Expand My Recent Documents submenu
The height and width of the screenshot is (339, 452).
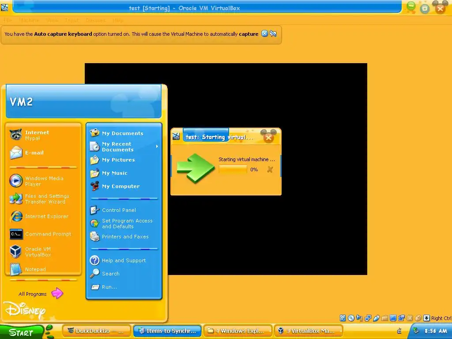point(124,147)
